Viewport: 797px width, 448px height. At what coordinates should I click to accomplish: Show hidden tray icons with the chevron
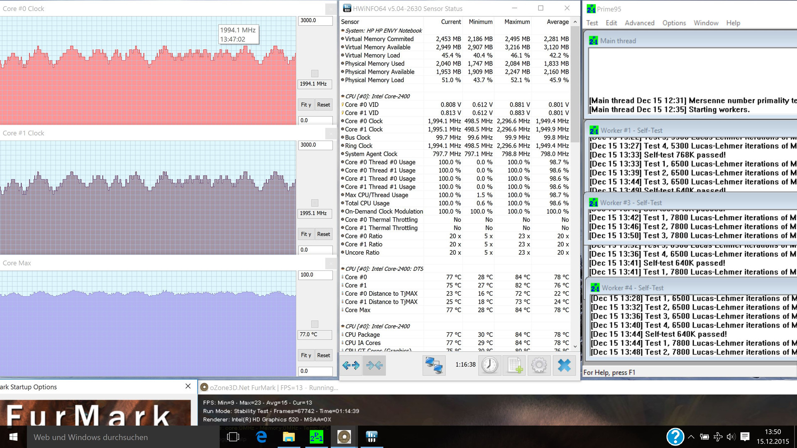[691, 436]
